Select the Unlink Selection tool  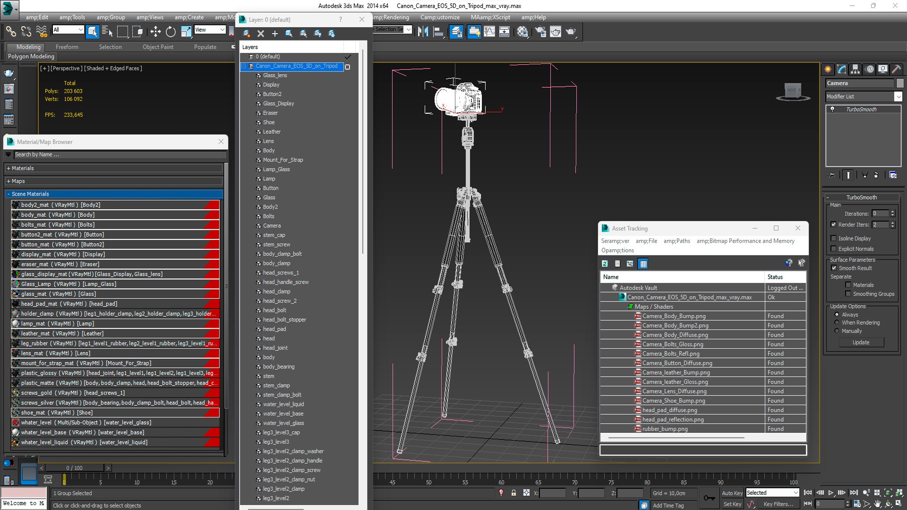26,32
